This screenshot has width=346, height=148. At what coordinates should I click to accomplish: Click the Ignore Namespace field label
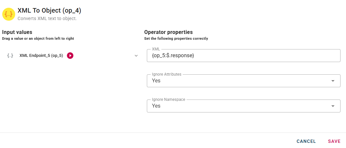[x=168, y=100]
